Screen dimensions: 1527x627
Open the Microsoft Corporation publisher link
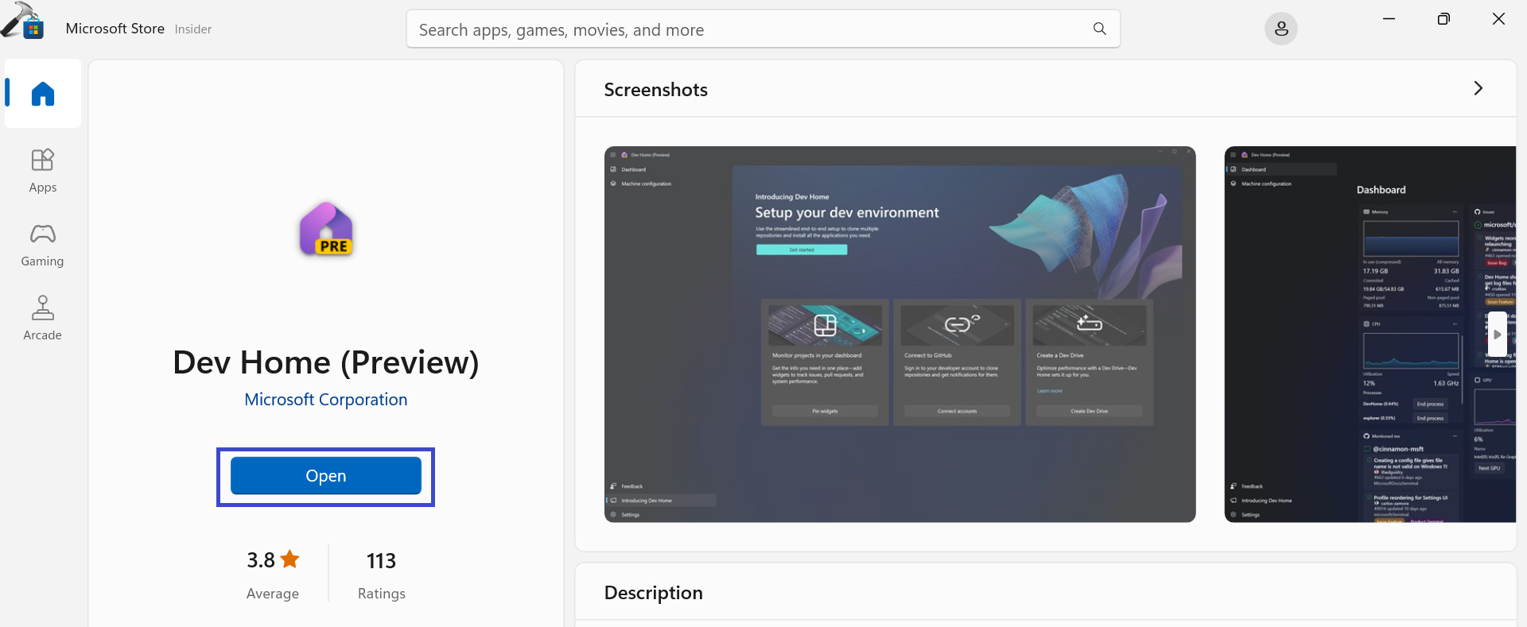pos(326,400)
